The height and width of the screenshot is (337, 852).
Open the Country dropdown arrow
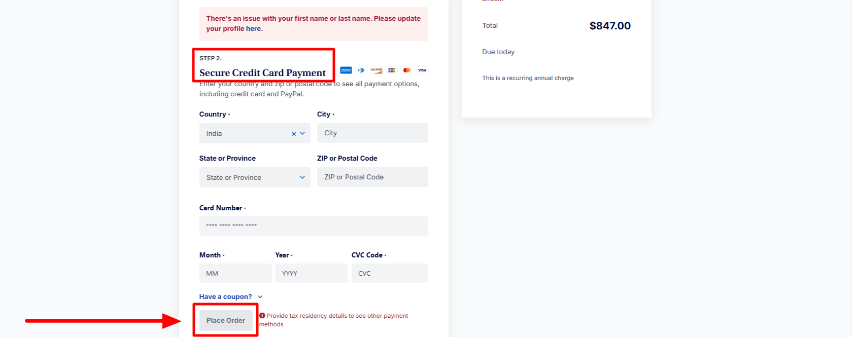coord(302,133)
